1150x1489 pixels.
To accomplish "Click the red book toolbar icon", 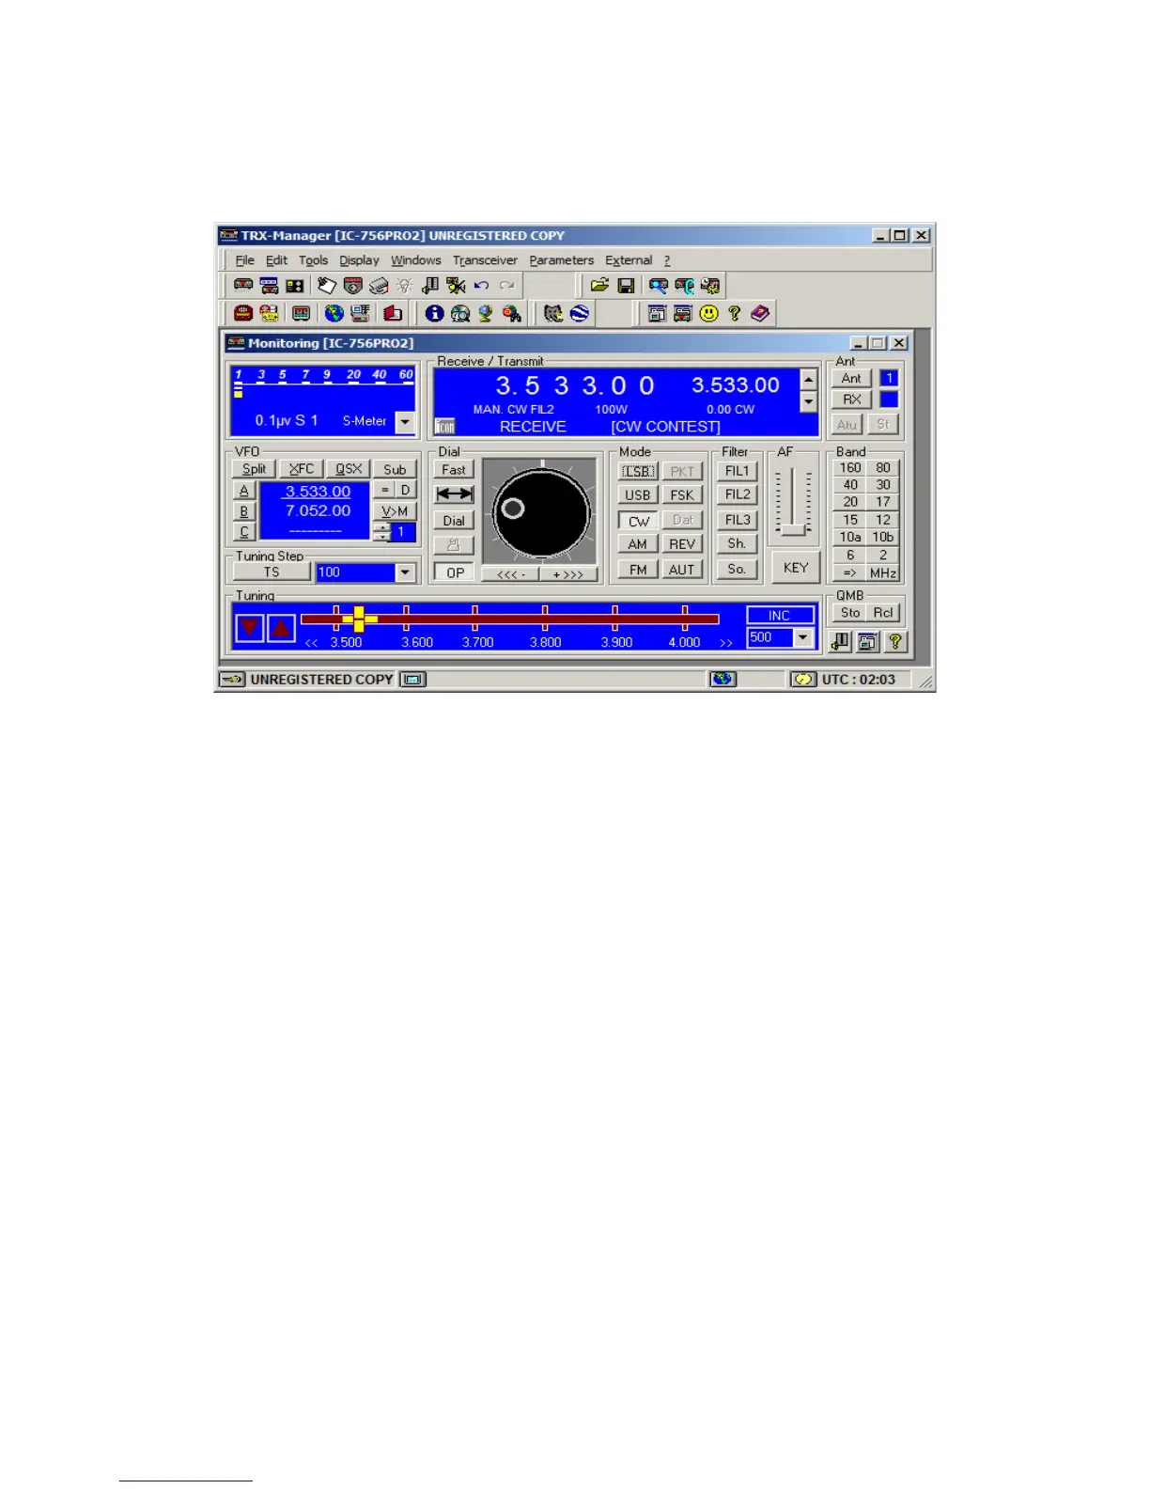I will tap(393, 313).
